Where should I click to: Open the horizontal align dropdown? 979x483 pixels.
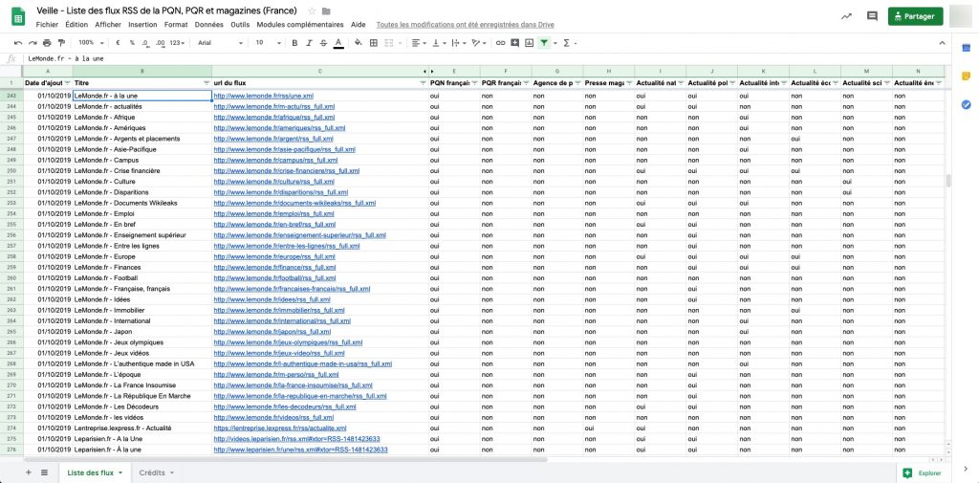tap(419, 43)
